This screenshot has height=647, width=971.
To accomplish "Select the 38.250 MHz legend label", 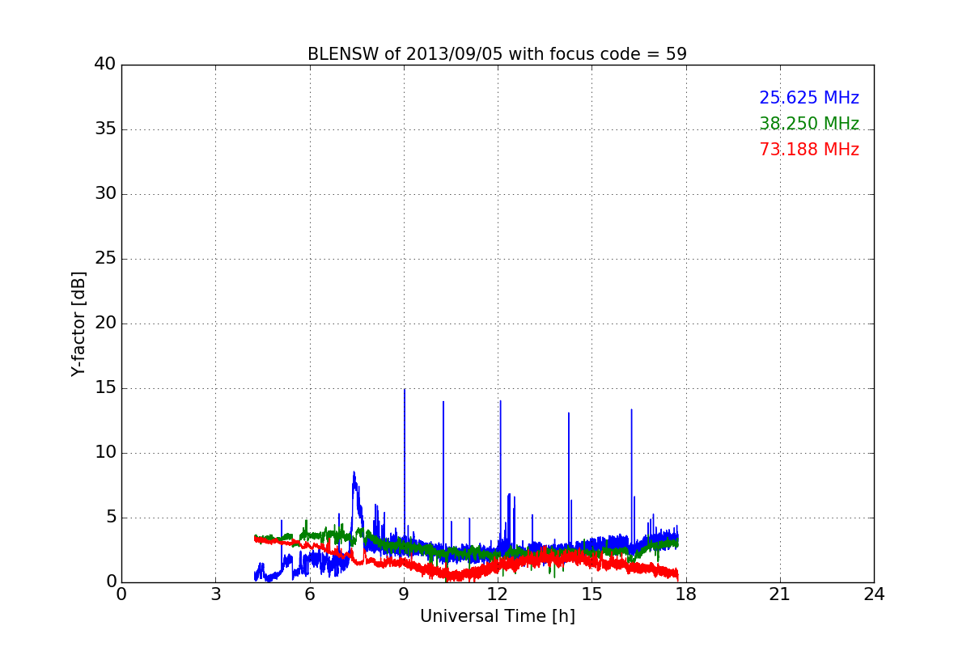I will click(x=809, y=124).
